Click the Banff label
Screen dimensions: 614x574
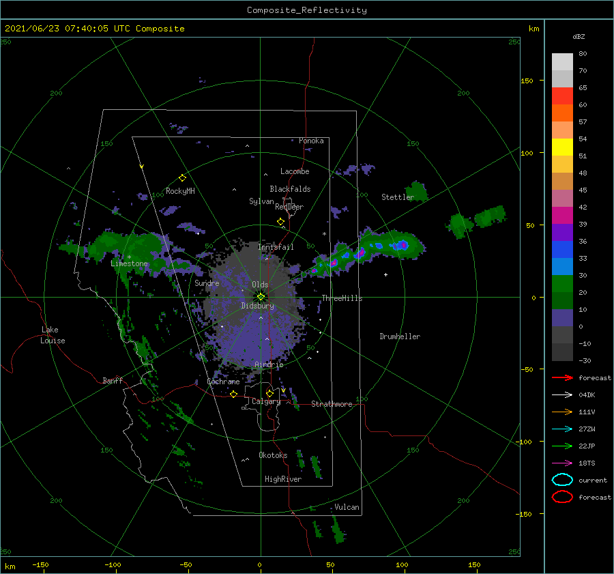pos(113,380)
